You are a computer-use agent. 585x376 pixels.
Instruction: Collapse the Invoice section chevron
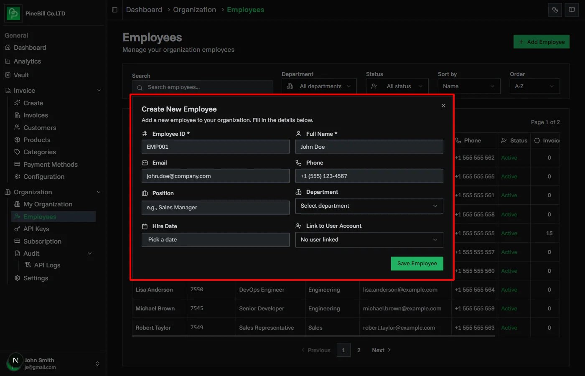(x=99, y=90)
